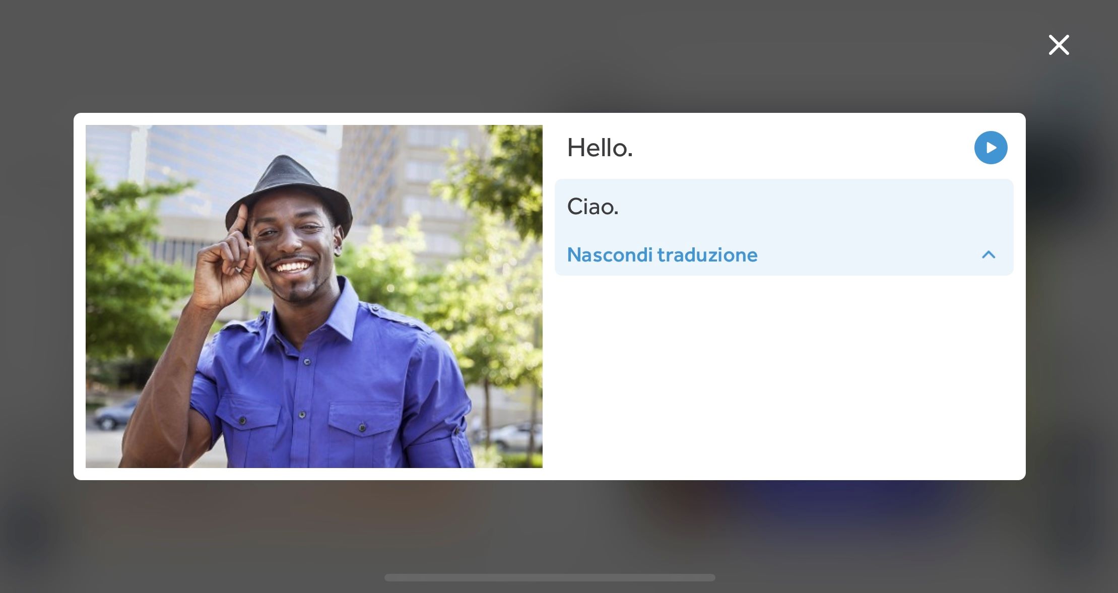Dismiss the Hello card with close icon
This screenshot has width=1118, height=593.
(1059, 45)
